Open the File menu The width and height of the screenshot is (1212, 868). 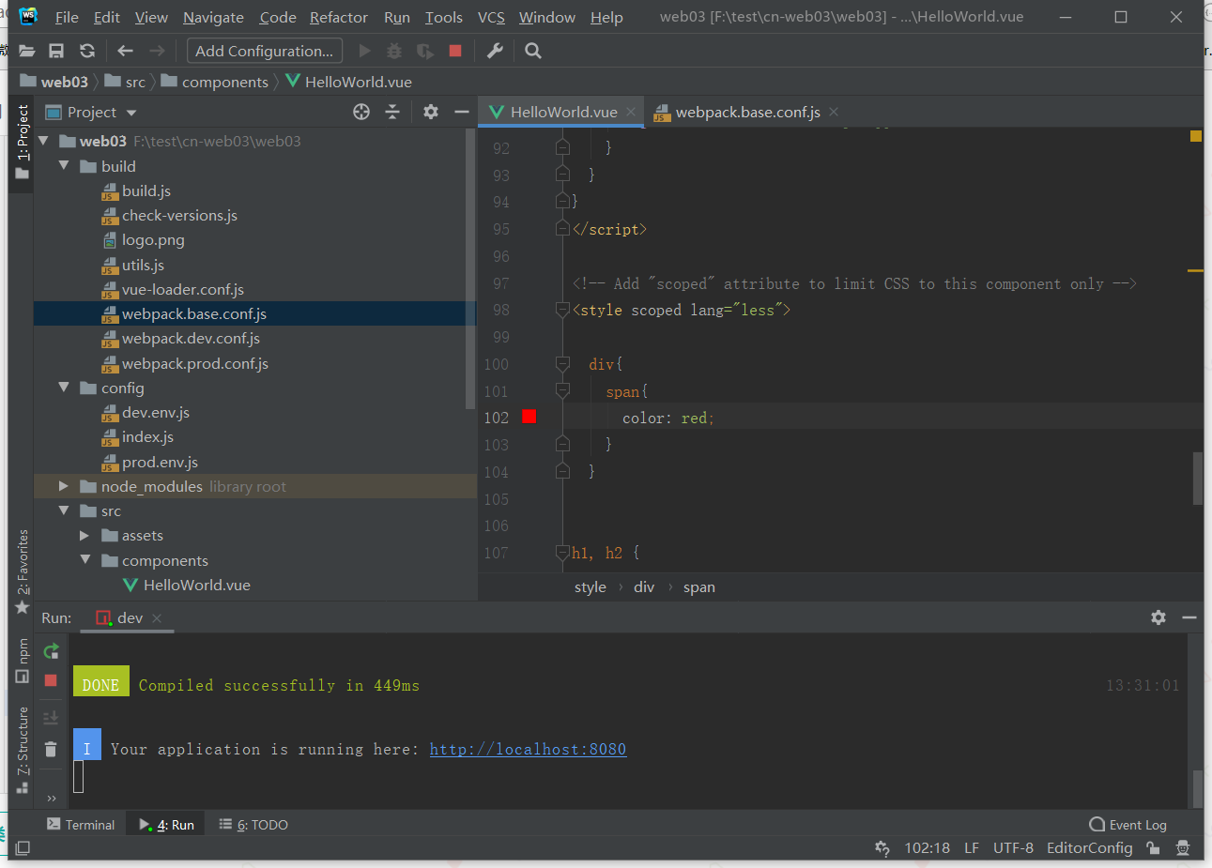tap(67, 17)
